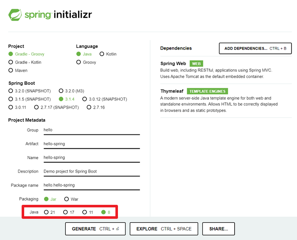This screenshot has height=240, width=297.
Task: Select Spring Boot 3.2.0 (SNAPSHOT)
Action: pos(30,91)
